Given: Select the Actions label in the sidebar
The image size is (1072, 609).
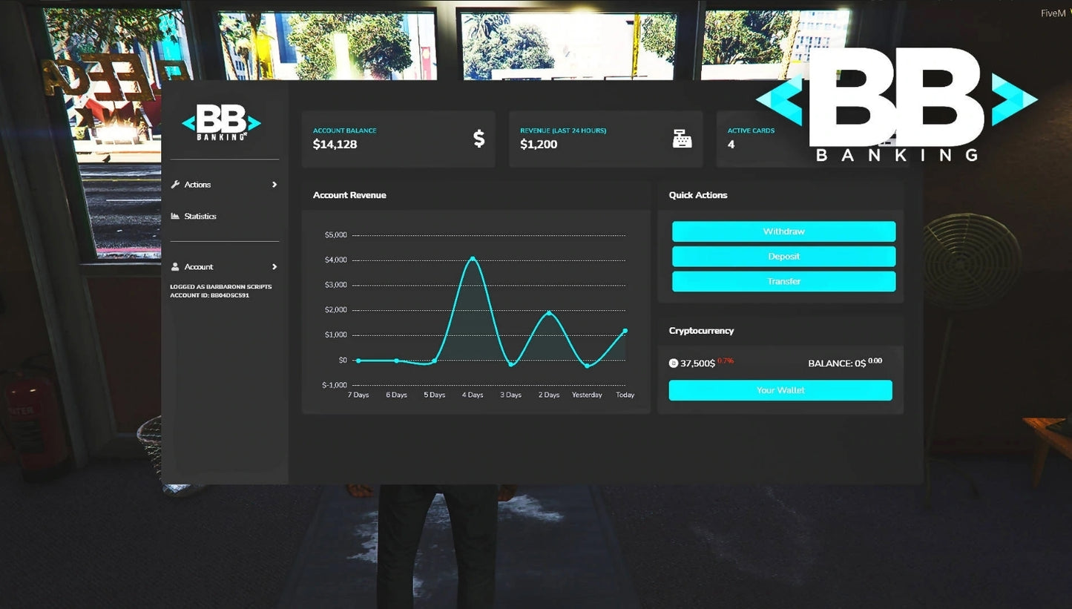Looking at the screenshot, I should [197, 185].
